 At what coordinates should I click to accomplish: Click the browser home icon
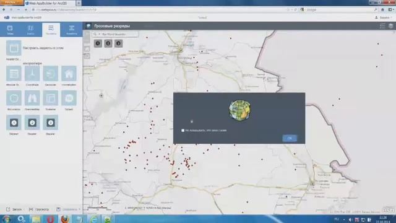coord(382,10)
